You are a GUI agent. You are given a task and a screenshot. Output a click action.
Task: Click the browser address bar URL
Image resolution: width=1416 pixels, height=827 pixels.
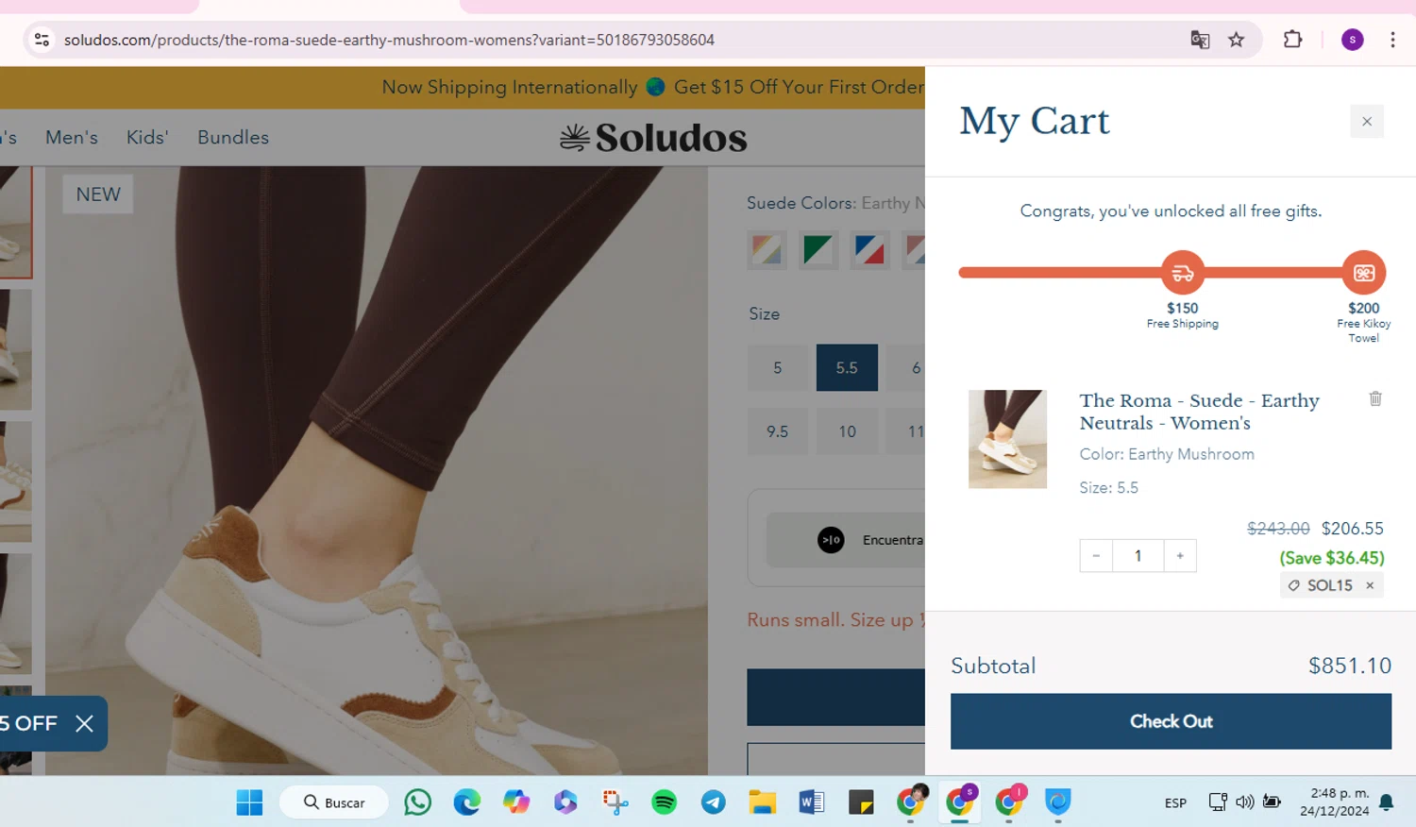(389, 40)
